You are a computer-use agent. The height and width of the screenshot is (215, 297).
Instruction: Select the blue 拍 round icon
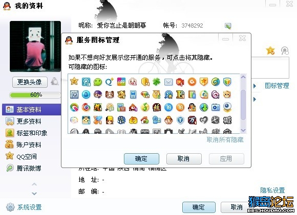click(168, 107)
